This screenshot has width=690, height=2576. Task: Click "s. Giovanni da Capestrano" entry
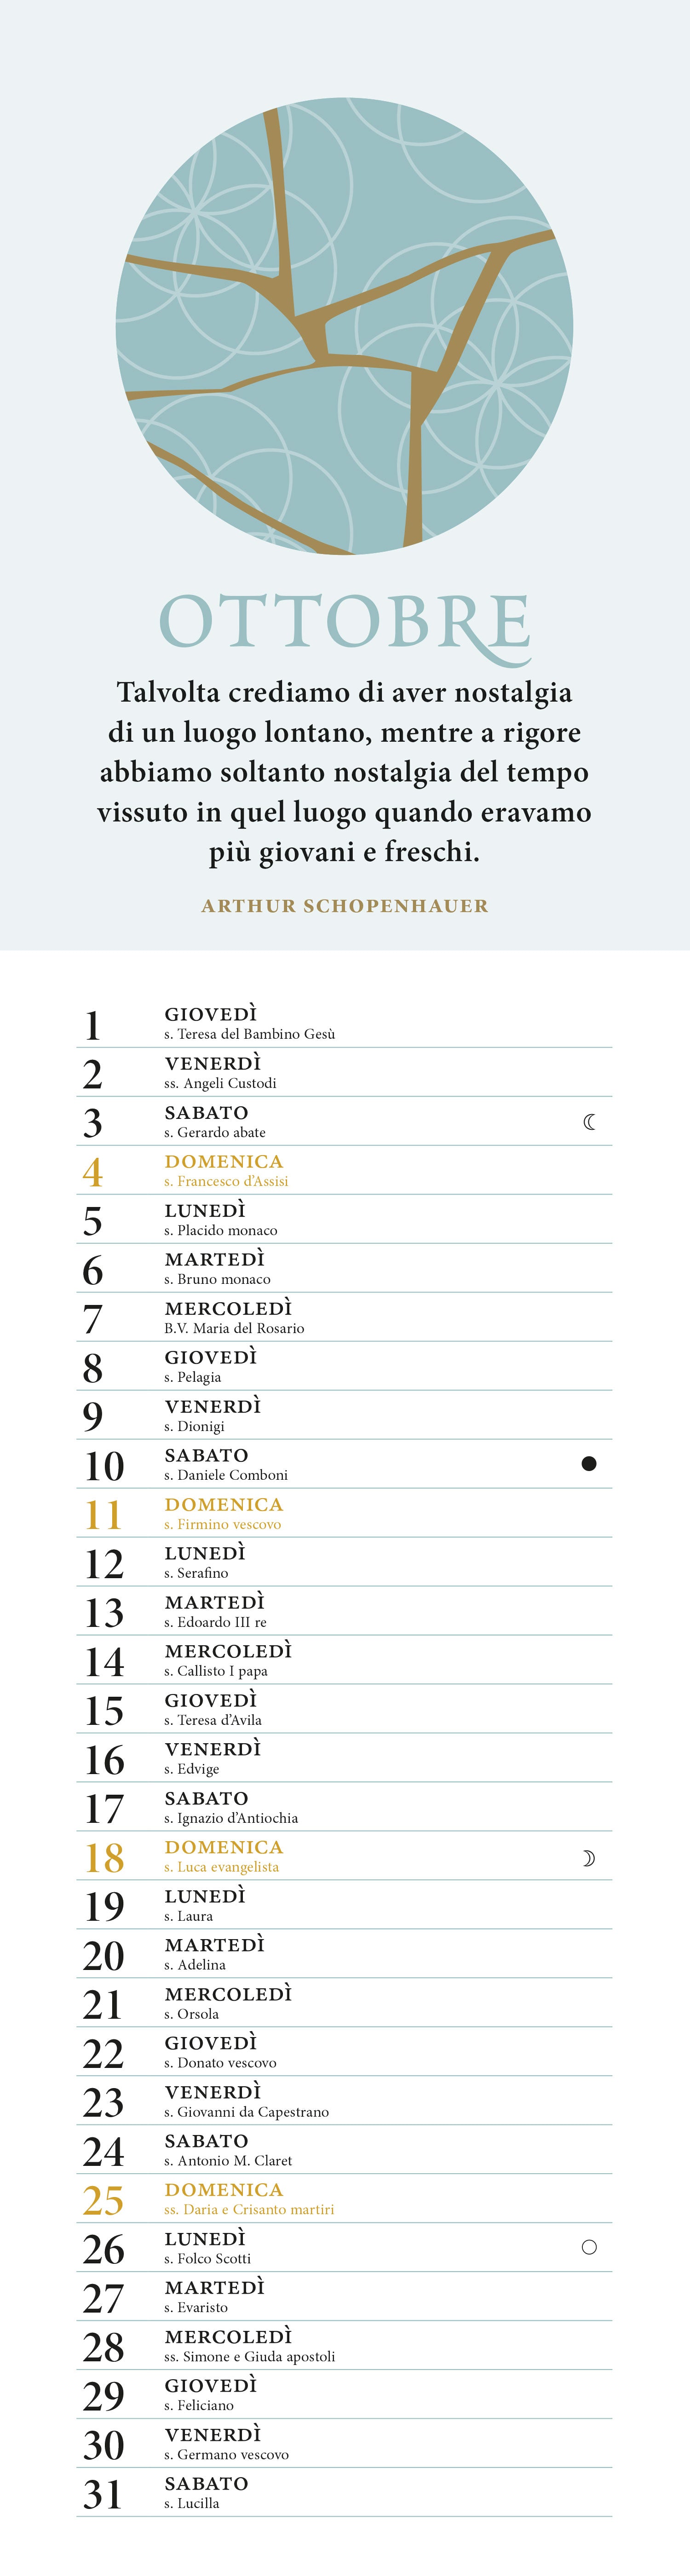click(x=246, y=2112)
